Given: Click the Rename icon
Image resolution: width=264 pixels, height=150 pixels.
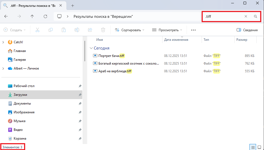Looking at the screenshot, I should [x=77, y=30].
